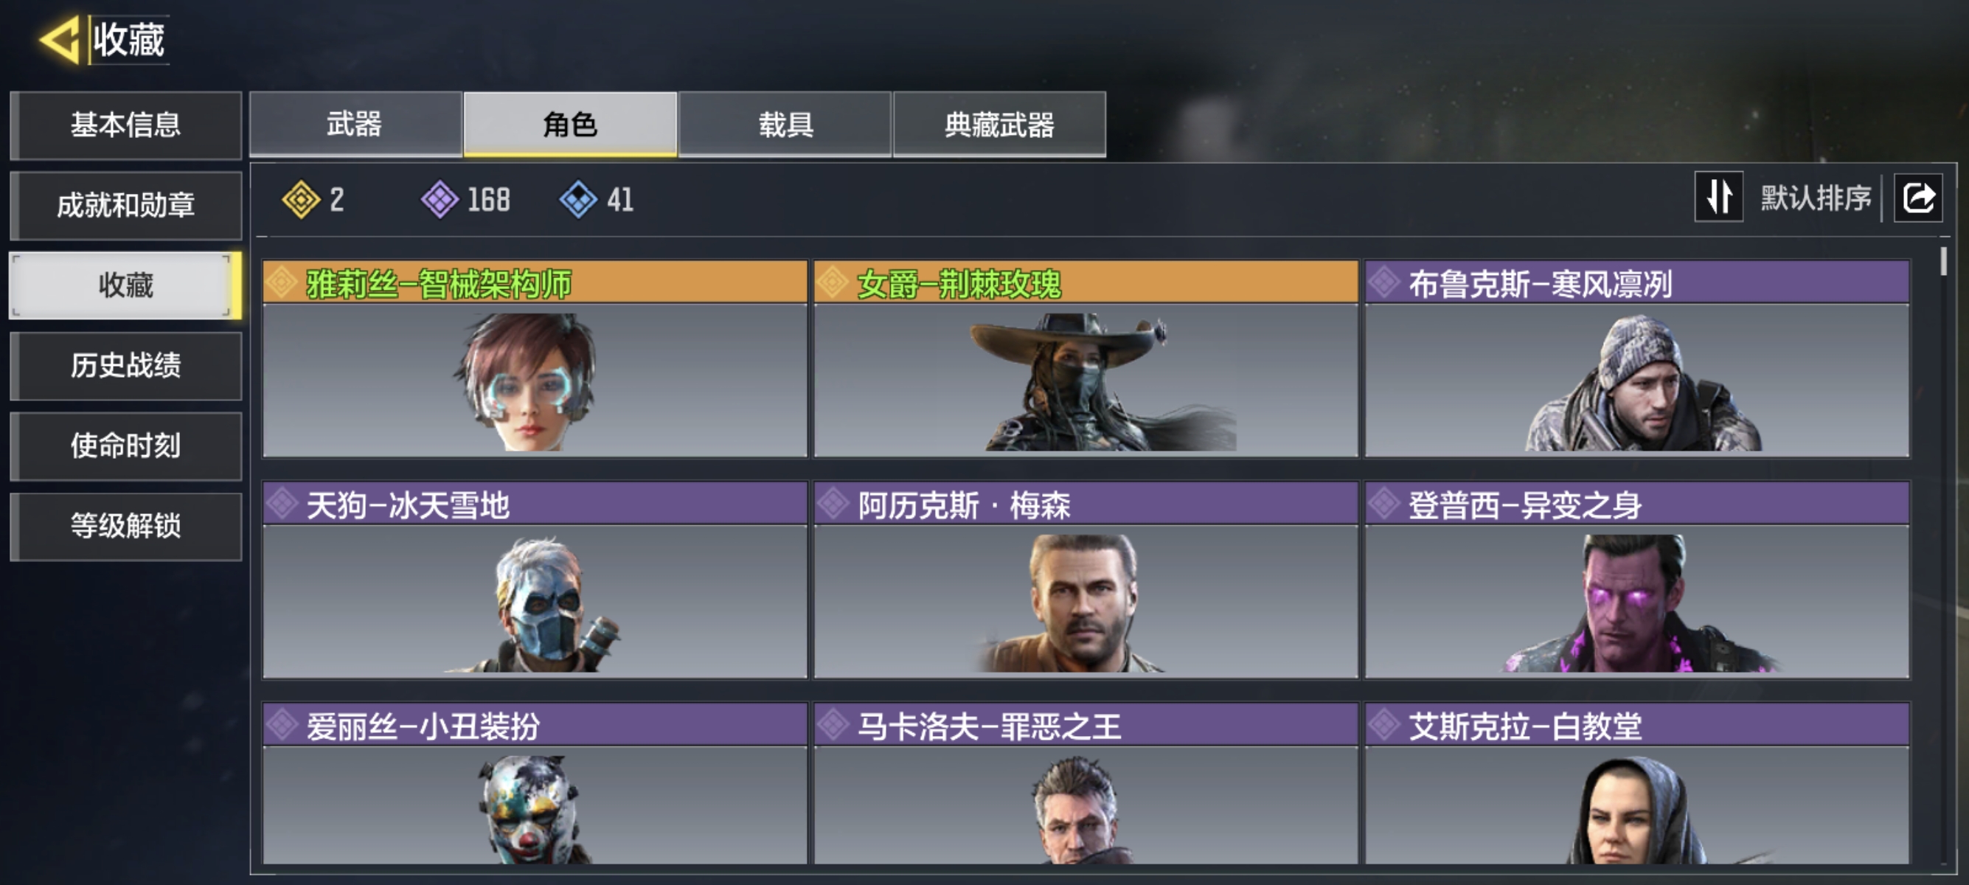Click rarity icon on 女爵–荆棘玫瑰 card
Viewport: 1969px width, 885px height.
[833, 282]
